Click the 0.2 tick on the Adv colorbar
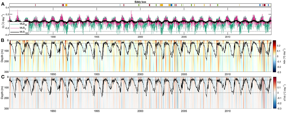This screenshot has height=113, width=287. pyautogui.click(x=279, y=46)
